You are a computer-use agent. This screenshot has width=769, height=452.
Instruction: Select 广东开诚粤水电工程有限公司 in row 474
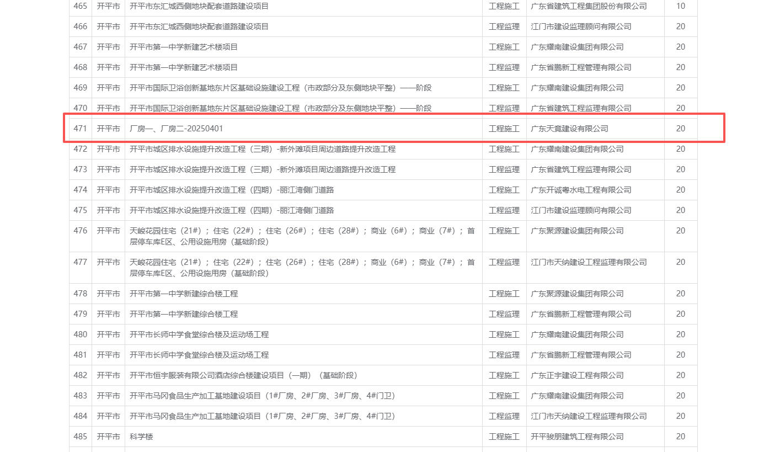[581, 190]
